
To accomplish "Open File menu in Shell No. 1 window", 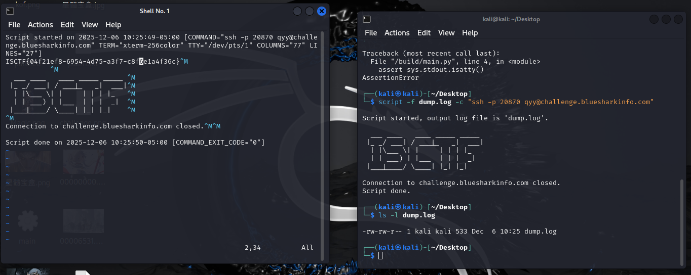I will click(x=14, y=25).
